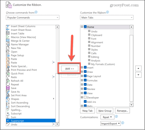Click the Save As icon
The height and width of the screenshot is (130, 145).
(x=8, y=91)
